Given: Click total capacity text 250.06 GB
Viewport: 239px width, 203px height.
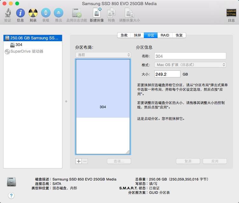Looking at the screenshot, I should [x=179, y=179].
